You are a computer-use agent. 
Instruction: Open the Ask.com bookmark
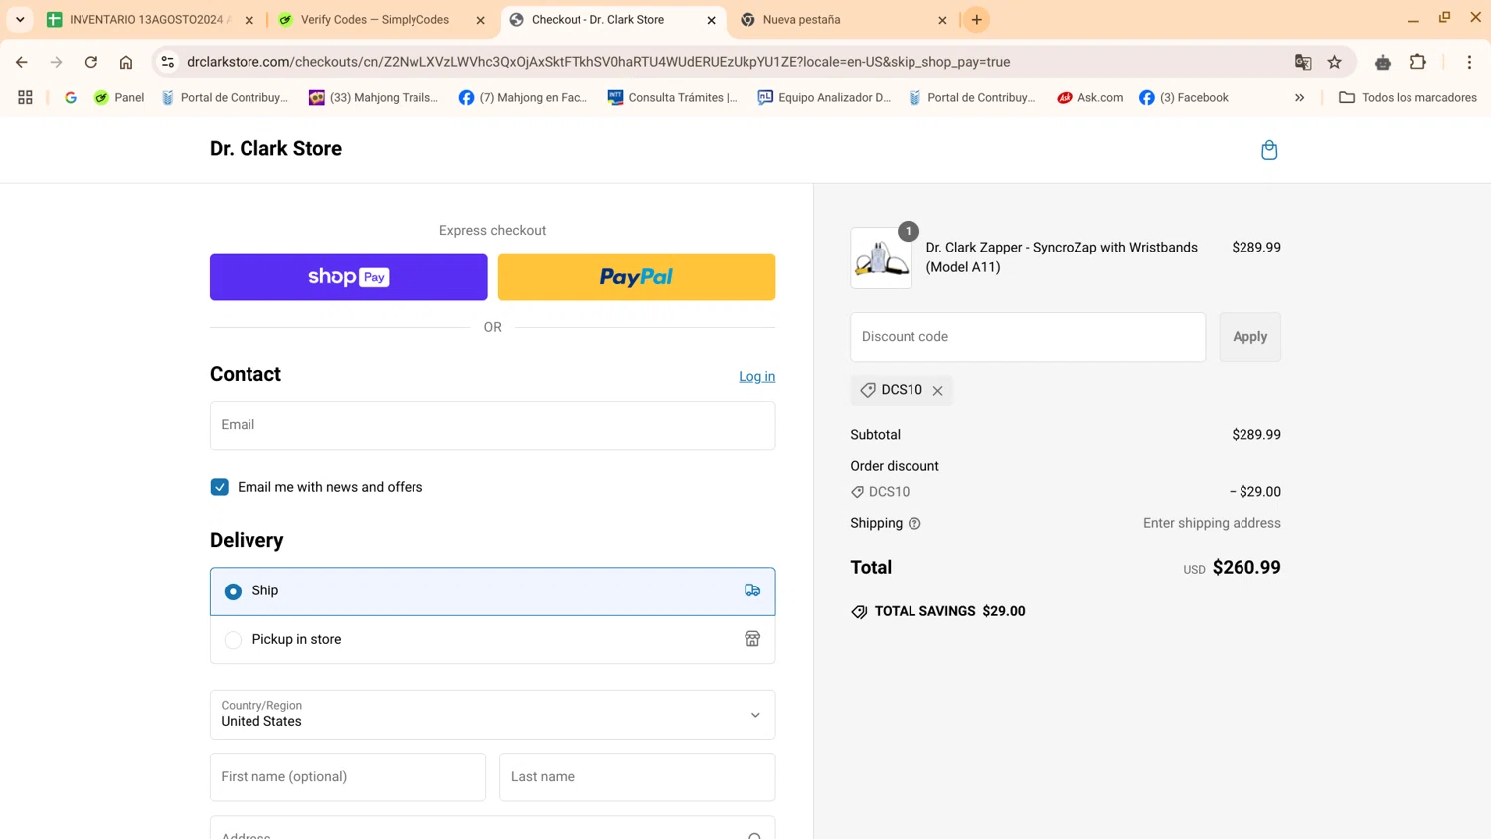(1090, 97)
